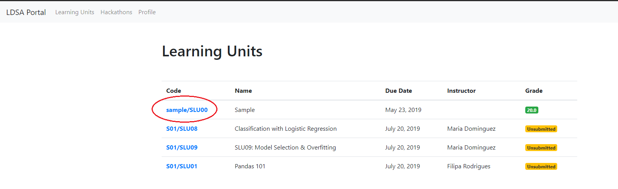Go to the Hackathons page
The width and height of the screenshot is (618, 189).
(x=116, y=12)
